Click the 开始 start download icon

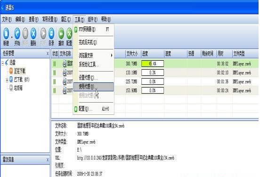17,33
